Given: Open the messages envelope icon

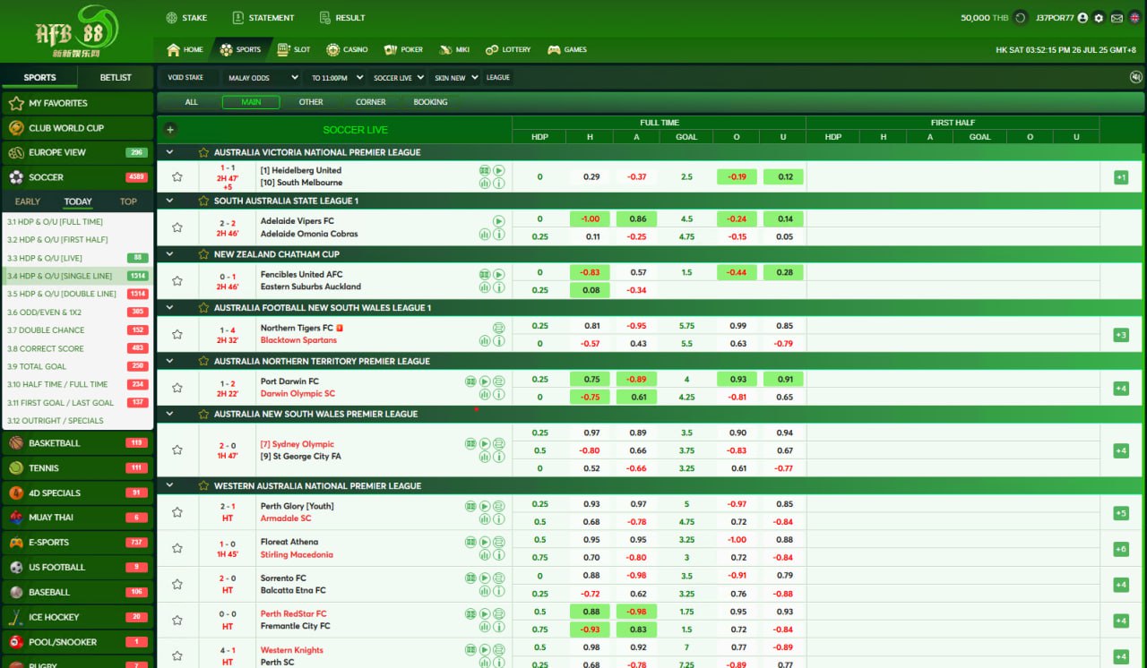Looking at the screenshot, I should (x=1117, y=18).
